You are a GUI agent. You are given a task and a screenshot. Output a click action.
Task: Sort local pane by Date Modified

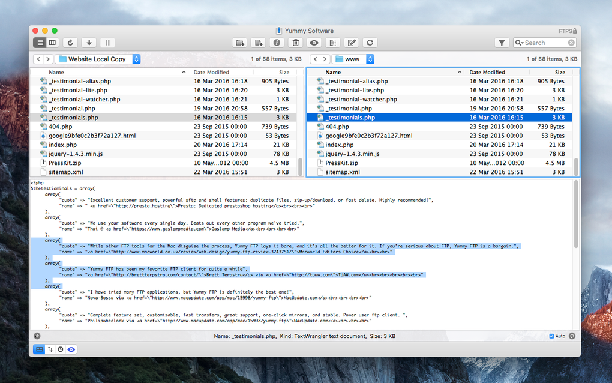[x=221, y=72]
